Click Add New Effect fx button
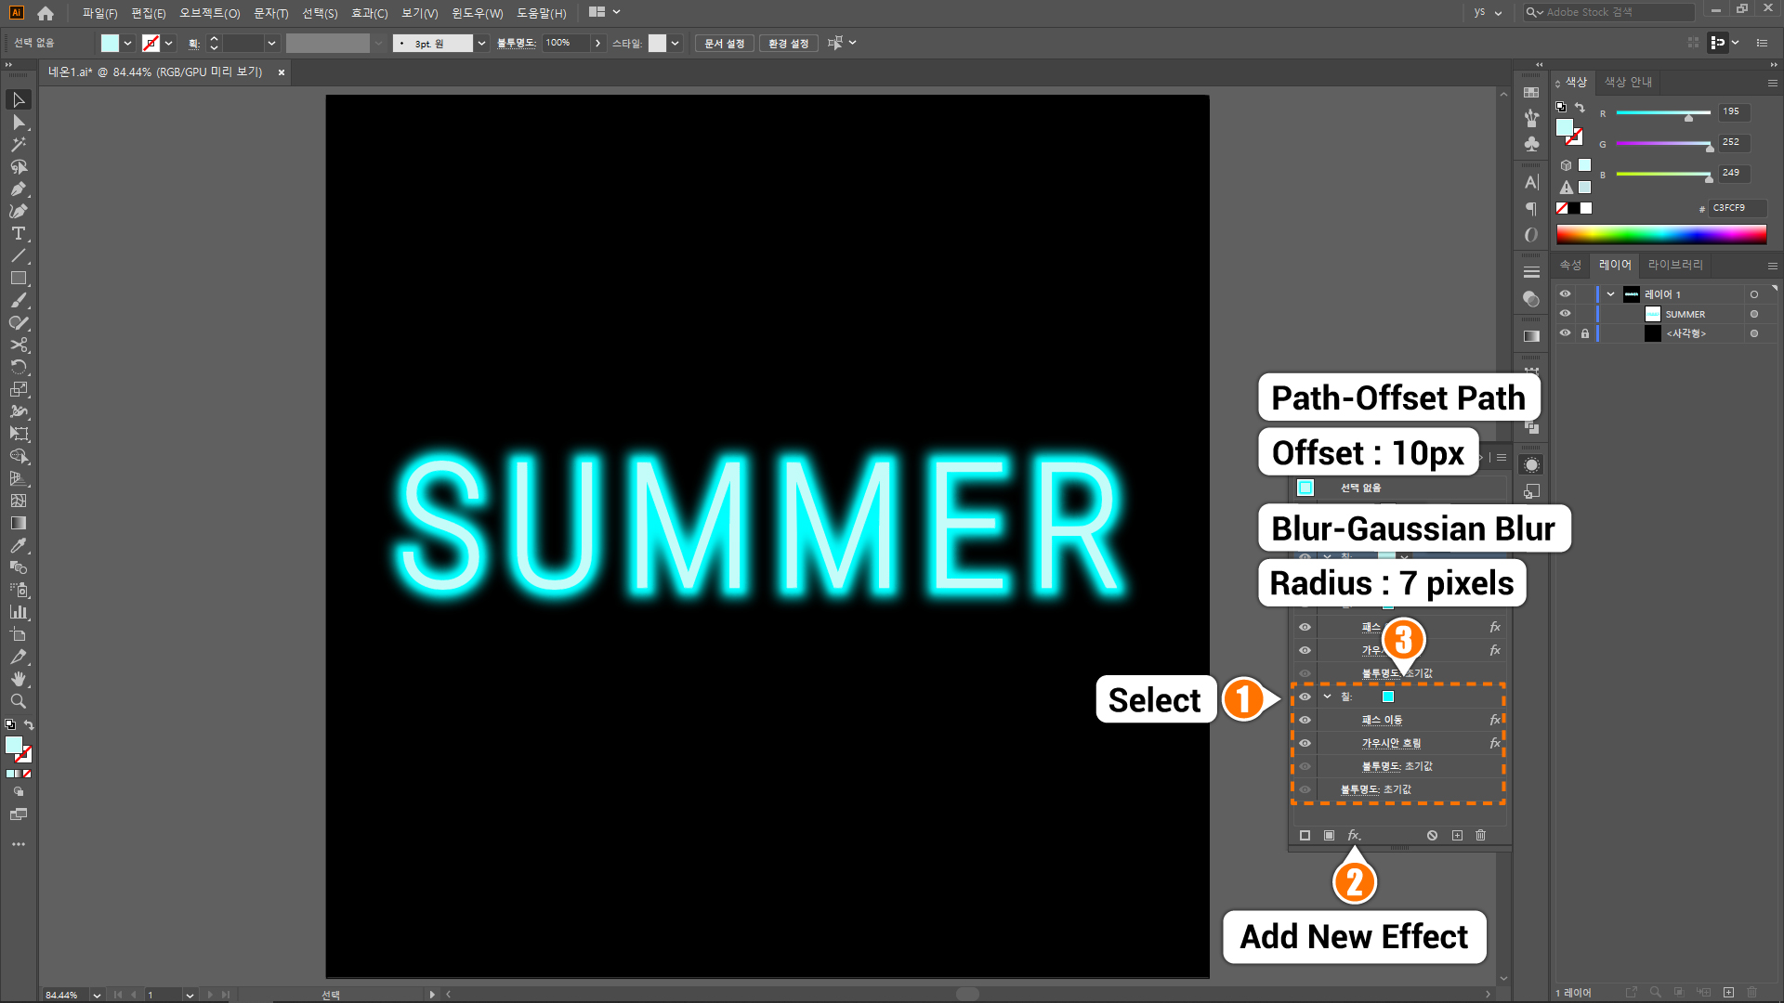 [x=1354, y=836]
